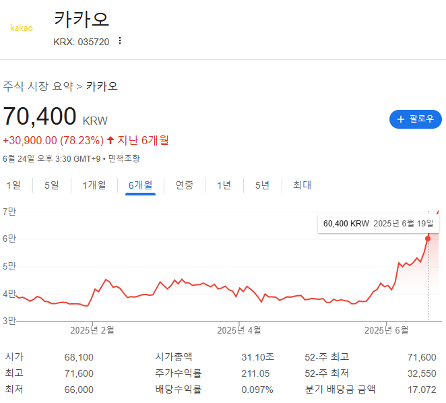
Task: Click the 주가수익률 value 211.05
Action: (x=255, y=373)
